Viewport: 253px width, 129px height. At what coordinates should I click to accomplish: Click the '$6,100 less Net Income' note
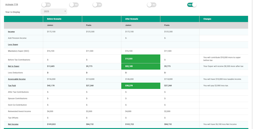220,124
